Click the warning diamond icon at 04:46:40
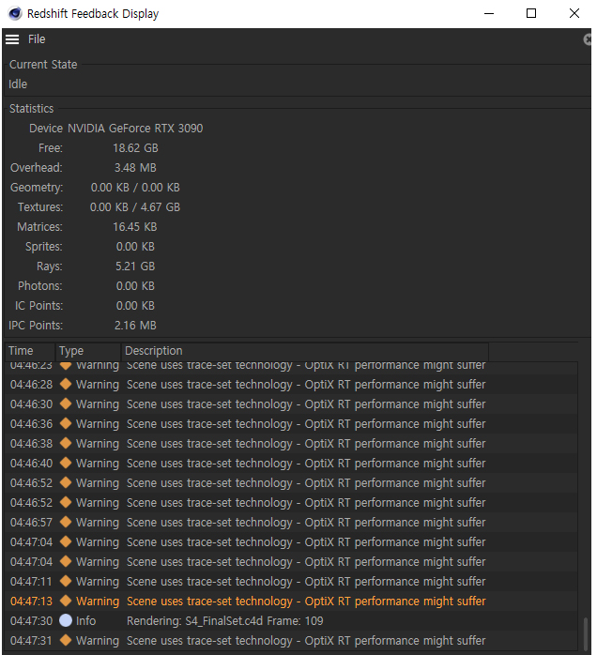Viewport: 597px width, 655px height. 66,463
